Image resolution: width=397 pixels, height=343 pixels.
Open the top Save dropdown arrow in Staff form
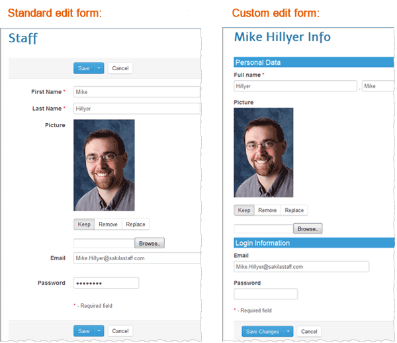pos(99,68)
